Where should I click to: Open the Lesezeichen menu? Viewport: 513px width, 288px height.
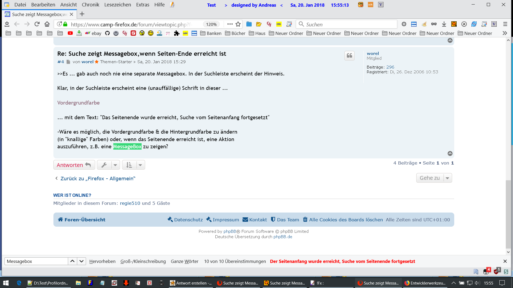pos(118,5)
